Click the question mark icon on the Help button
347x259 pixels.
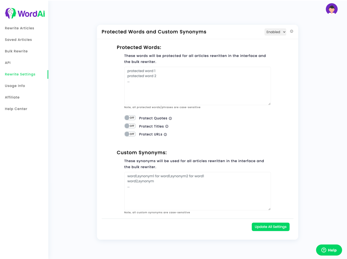(x=323, y=250)
